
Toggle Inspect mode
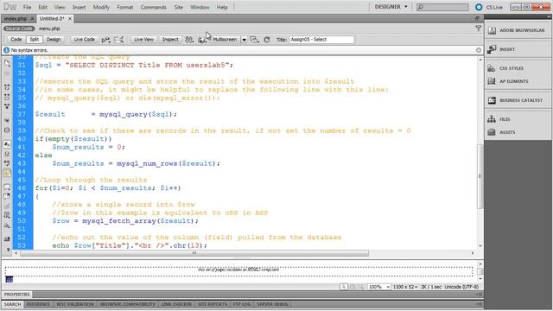pos(170,40)
